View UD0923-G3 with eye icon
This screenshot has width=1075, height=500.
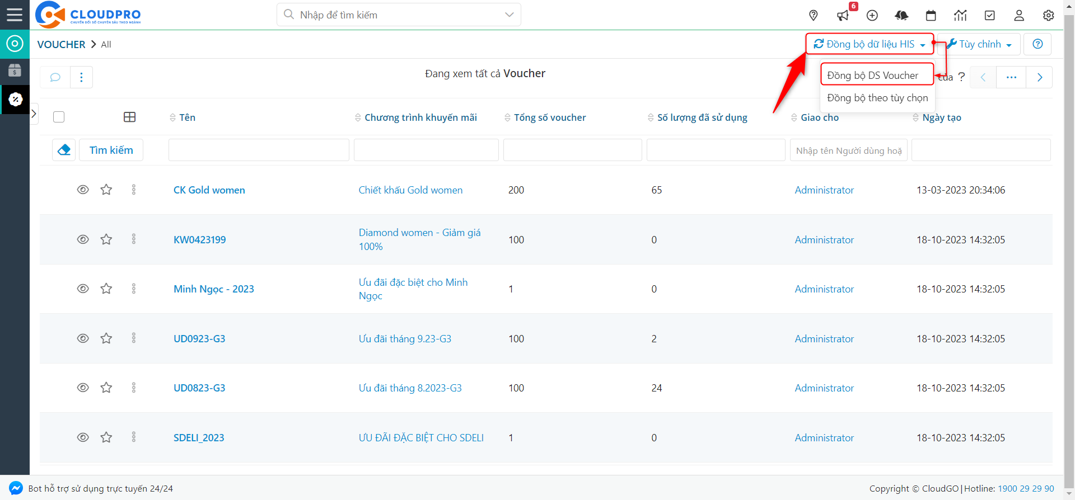pos(83,338)
